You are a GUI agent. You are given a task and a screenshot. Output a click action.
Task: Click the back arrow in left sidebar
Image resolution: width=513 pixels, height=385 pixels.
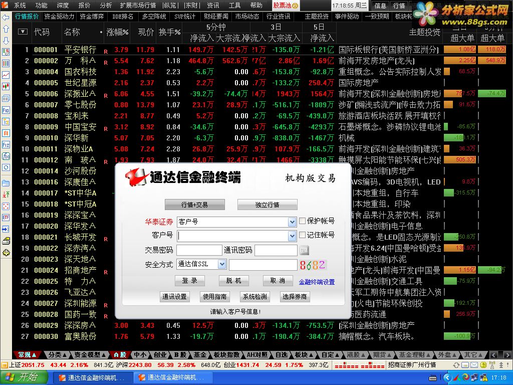[x=6, y=18]
